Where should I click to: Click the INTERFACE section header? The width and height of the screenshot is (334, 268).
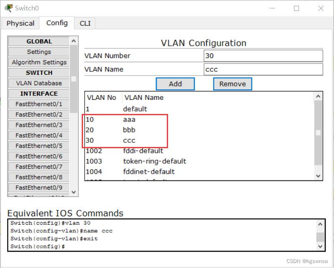39,94
